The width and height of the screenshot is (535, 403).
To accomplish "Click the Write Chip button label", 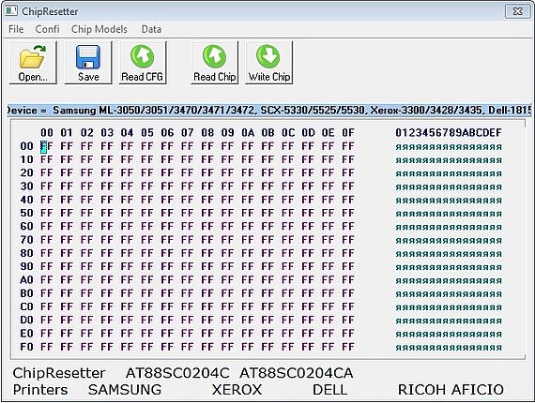I will [269, 77].
